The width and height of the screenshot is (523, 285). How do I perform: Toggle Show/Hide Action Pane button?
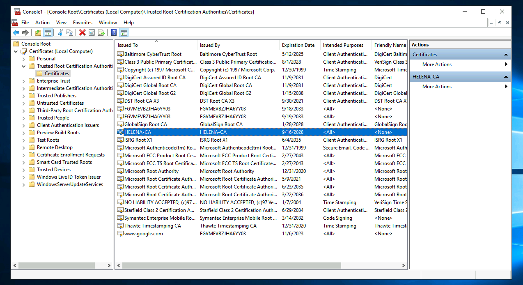(124, 33)
